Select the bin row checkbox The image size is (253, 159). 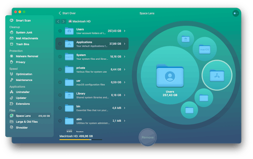(x=60, y=108)
